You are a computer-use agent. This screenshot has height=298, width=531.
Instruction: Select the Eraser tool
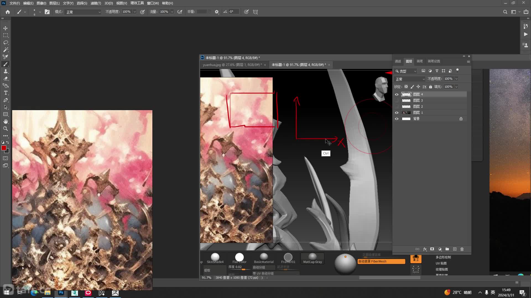tap(6, 78)
